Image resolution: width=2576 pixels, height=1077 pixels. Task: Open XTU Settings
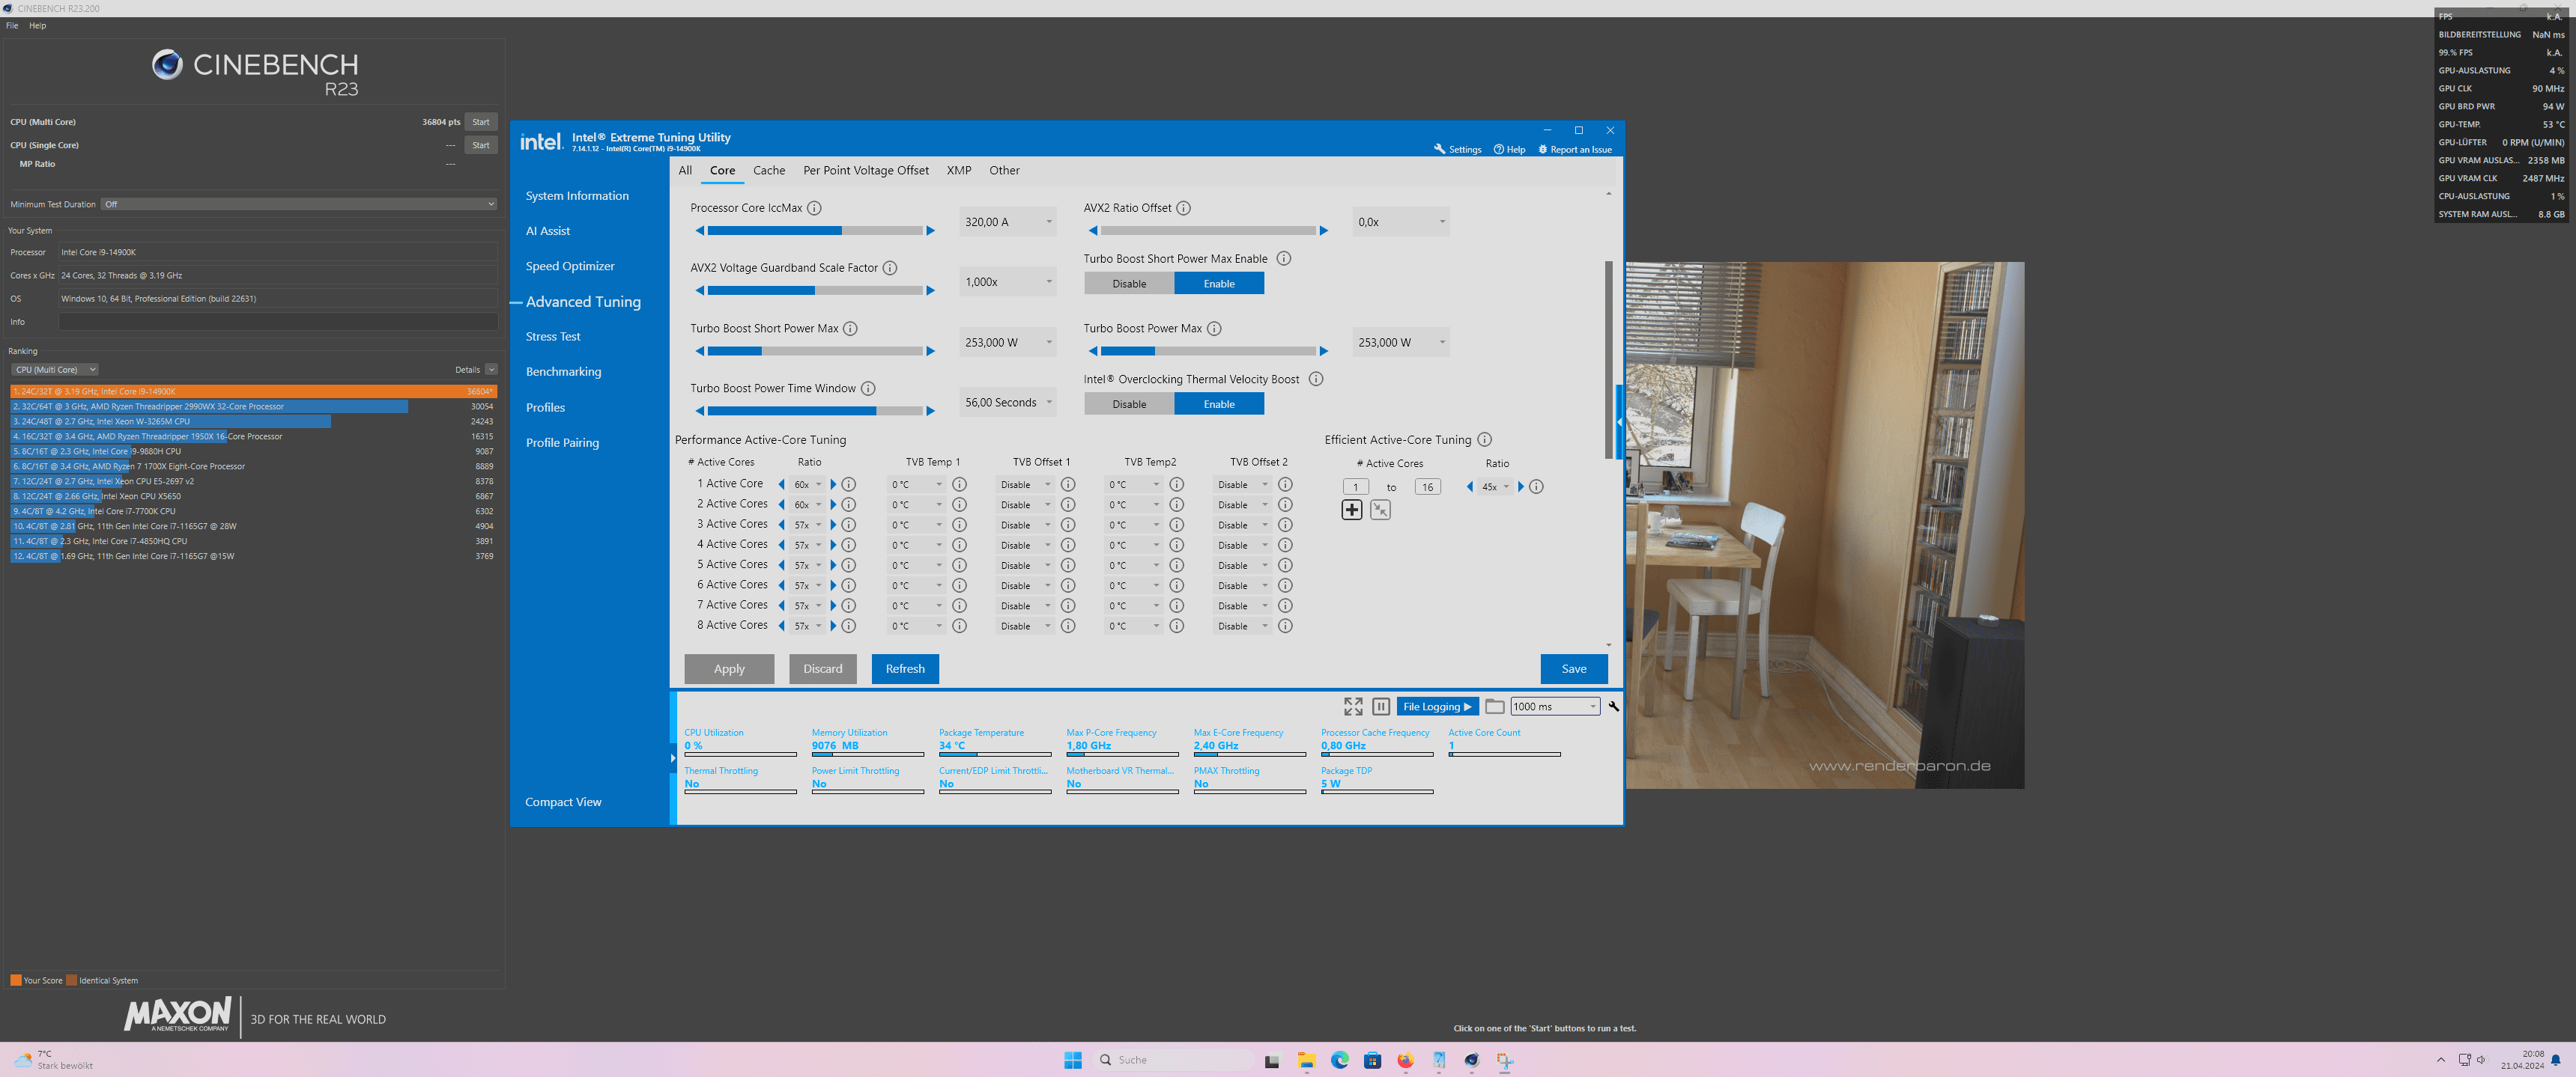(1457, 150)
